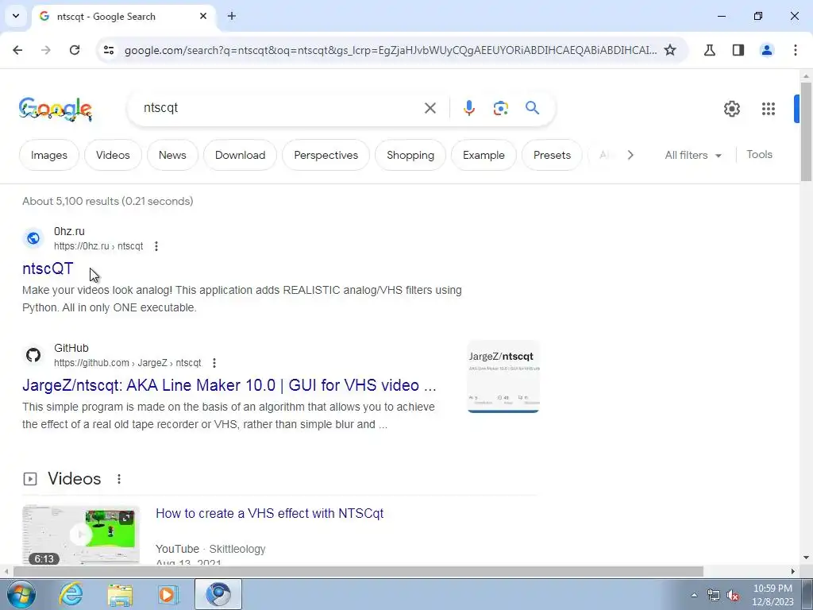Click the forward navigation arrow
The width and height of the screenshot is (813, 610).
(46, 50)
